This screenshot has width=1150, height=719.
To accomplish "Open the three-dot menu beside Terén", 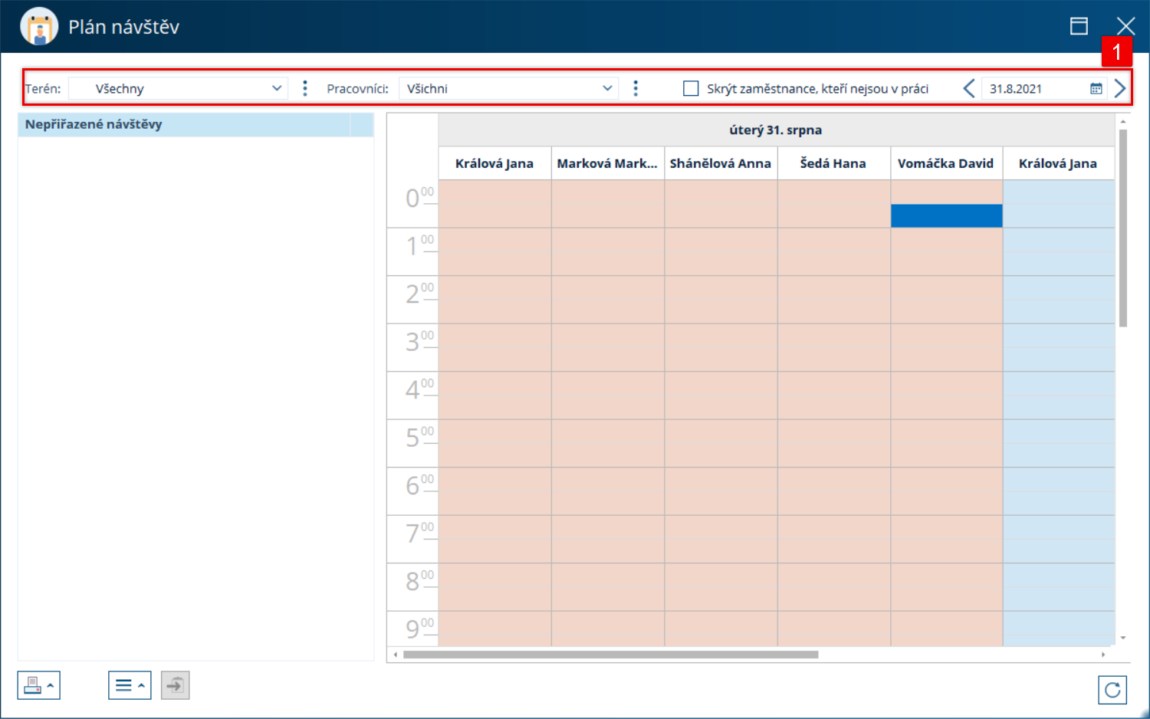I will [305, 88].
